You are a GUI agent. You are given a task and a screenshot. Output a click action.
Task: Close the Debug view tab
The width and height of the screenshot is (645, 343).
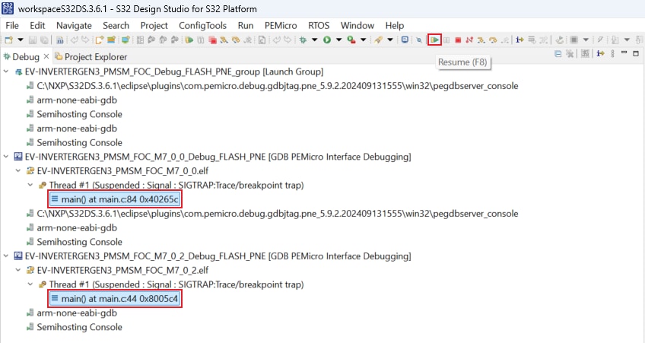click(x=46, y=57)
